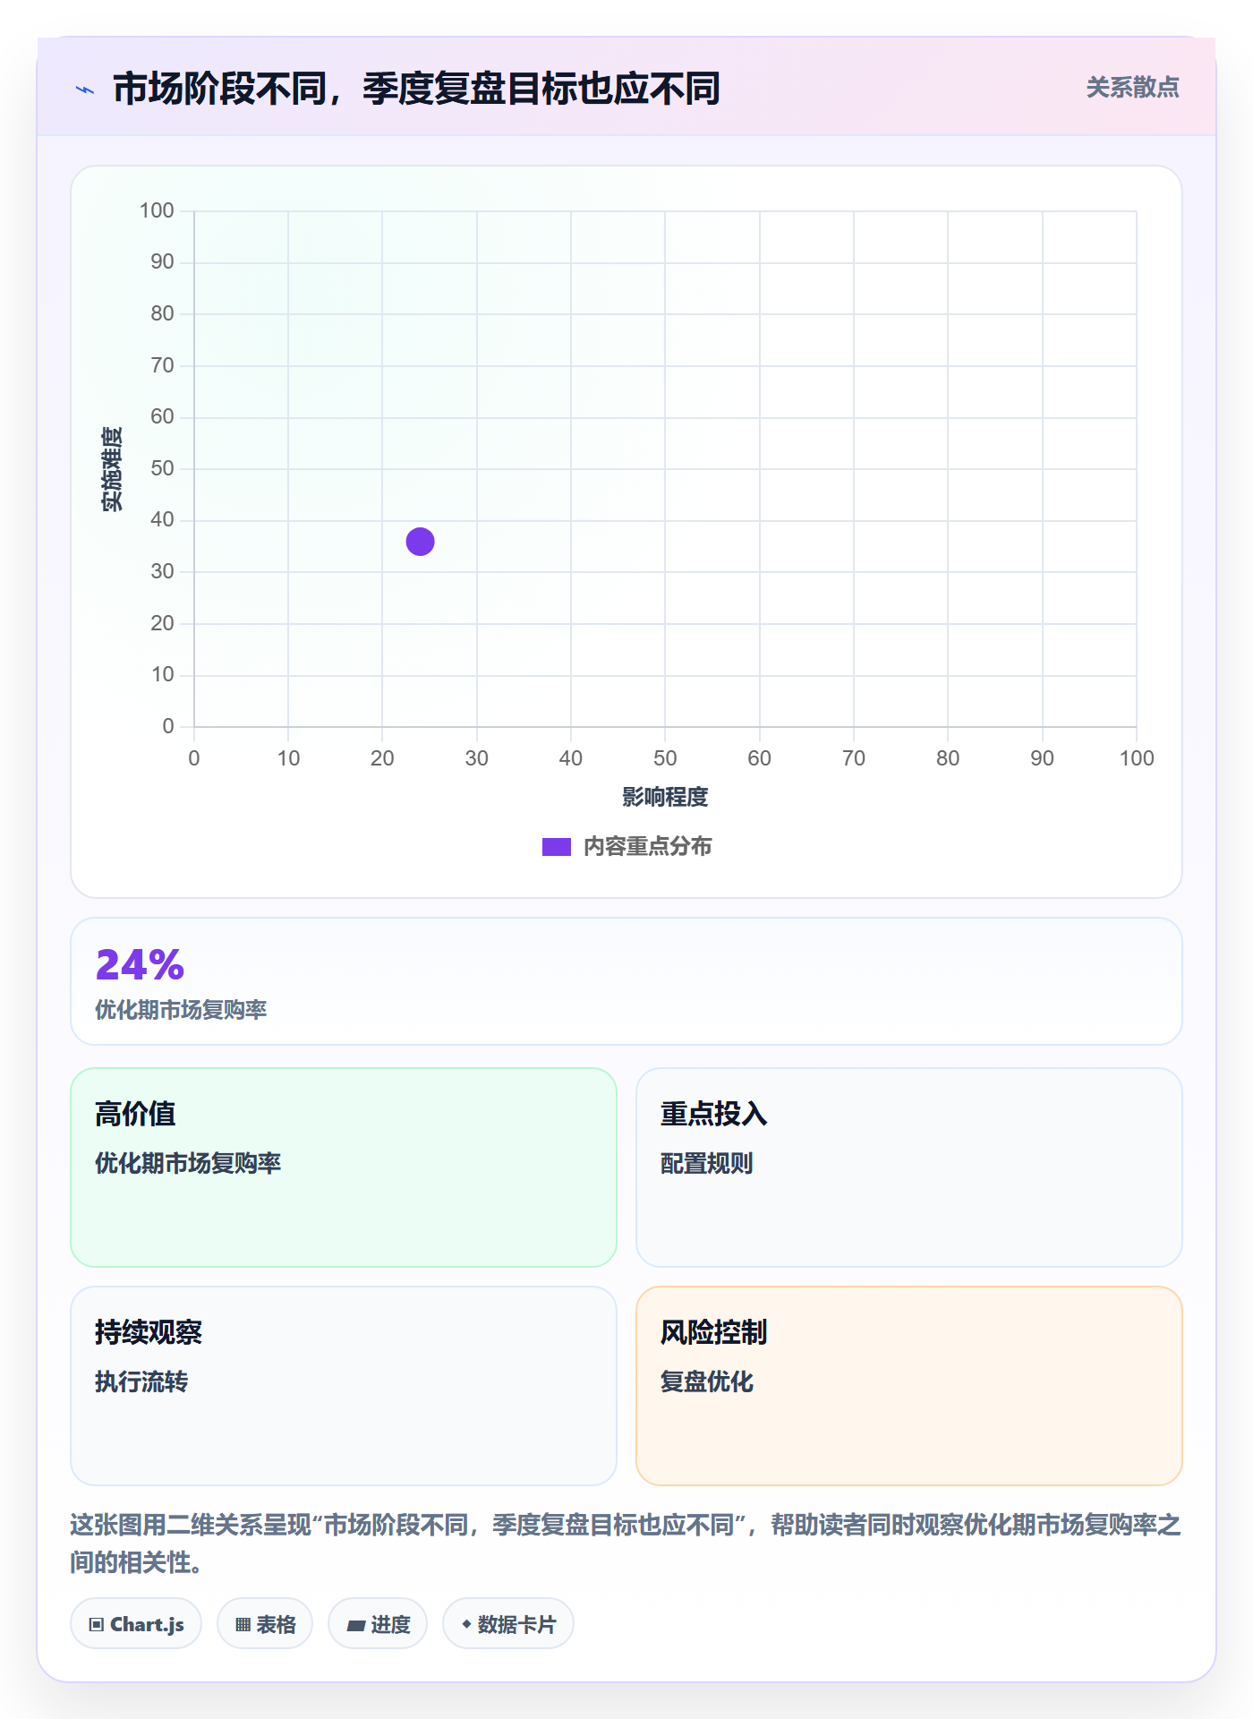Select the 数据卡片 tag

point(508,1624)
